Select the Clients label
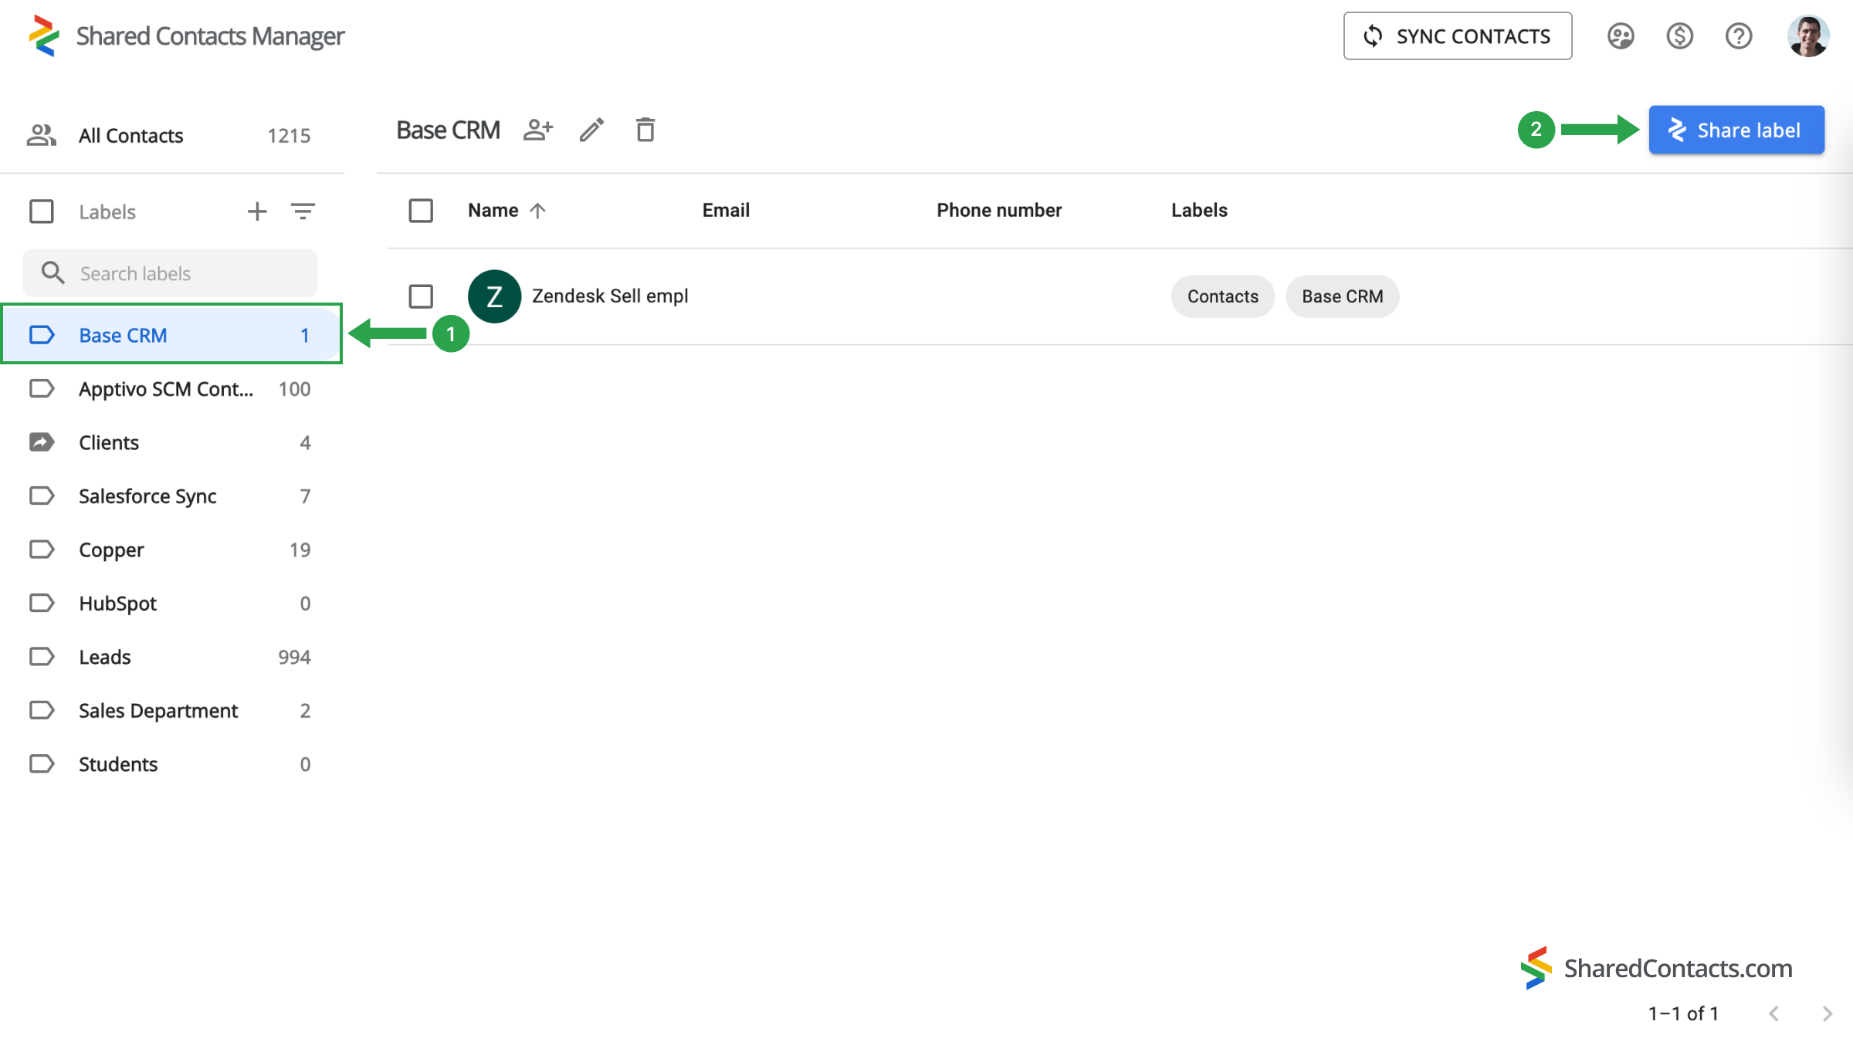This screenshot has height=1042, width=1853. point(171,442)
